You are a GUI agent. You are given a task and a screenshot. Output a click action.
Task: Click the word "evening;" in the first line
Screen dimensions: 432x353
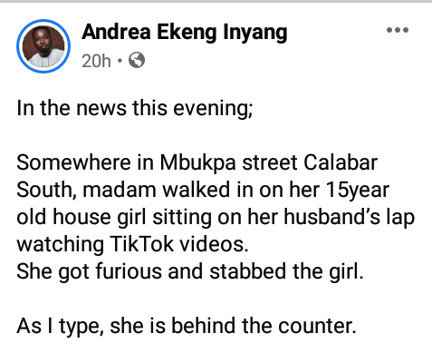tap(213, 108)
